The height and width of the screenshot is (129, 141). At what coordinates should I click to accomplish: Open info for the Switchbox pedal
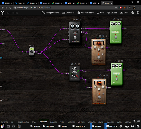point(72,64)
